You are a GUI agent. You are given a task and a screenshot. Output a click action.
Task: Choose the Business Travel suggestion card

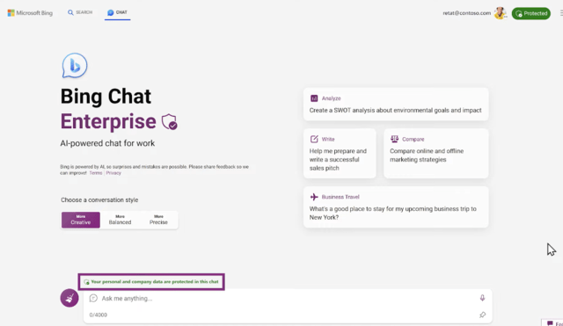[x=396, y=207]
